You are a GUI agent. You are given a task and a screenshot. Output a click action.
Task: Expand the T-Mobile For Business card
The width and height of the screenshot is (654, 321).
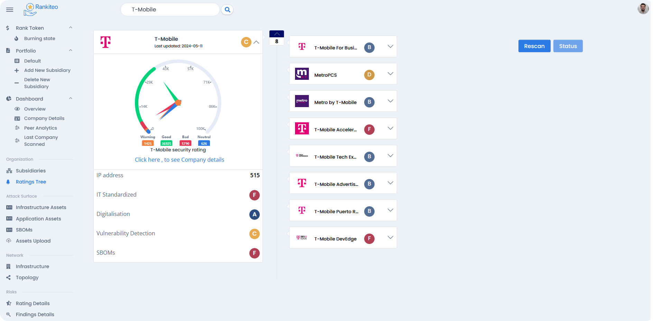390,47
